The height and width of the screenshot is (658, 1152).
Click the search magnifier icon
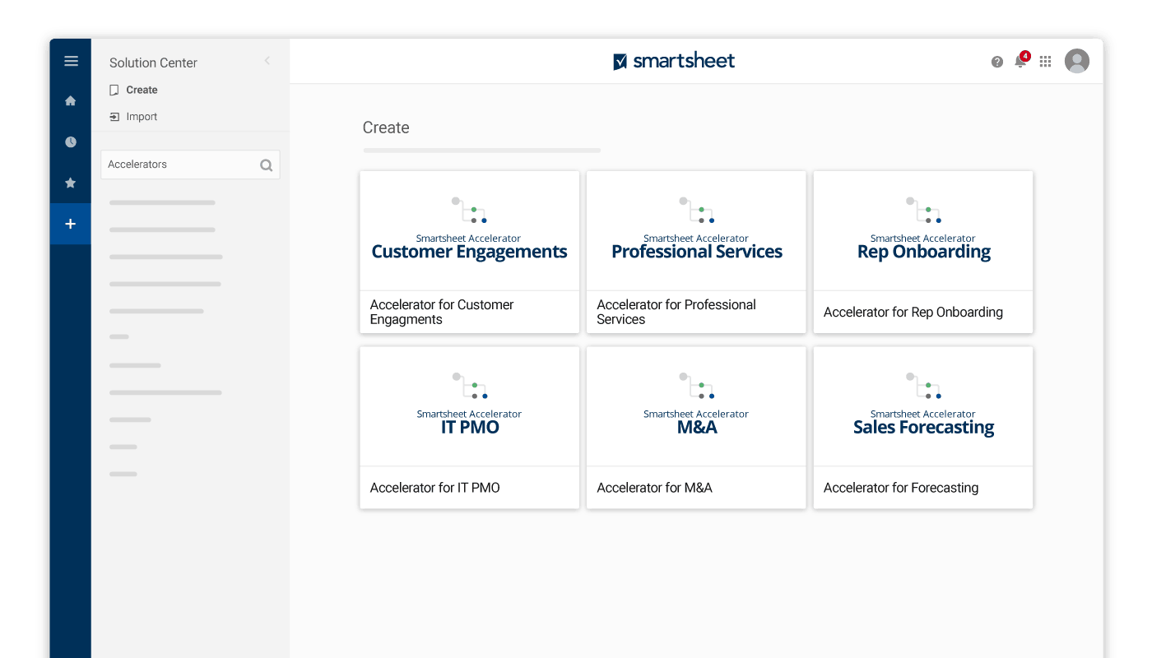[x=266, y=165]
